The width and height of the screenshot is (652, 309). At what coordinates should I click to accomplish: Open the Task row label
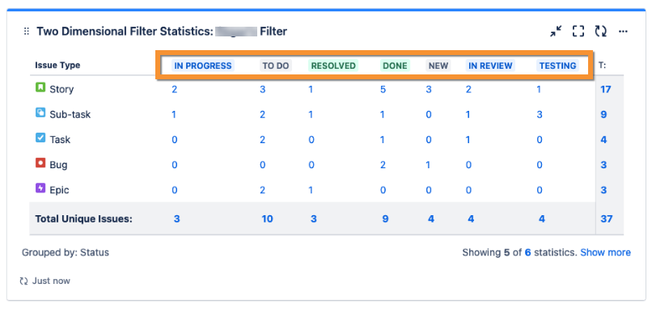[60, 140]
